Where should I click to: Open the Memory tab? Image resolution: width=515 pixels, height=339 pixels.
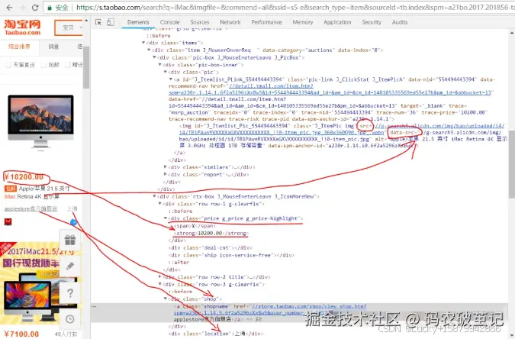point(302,22)
